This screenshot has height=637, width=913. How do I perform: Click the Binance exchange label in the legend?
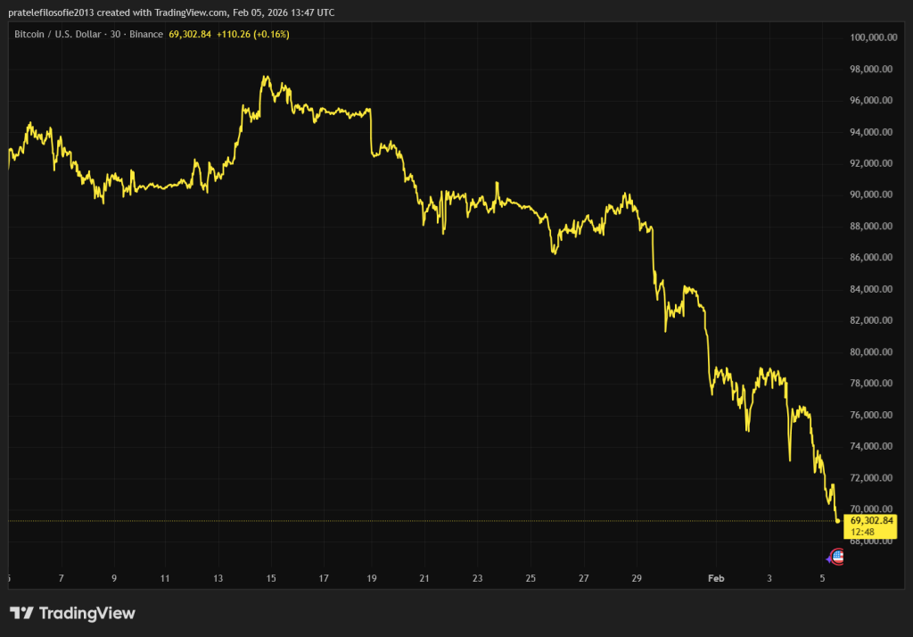[x=146, y=34]
